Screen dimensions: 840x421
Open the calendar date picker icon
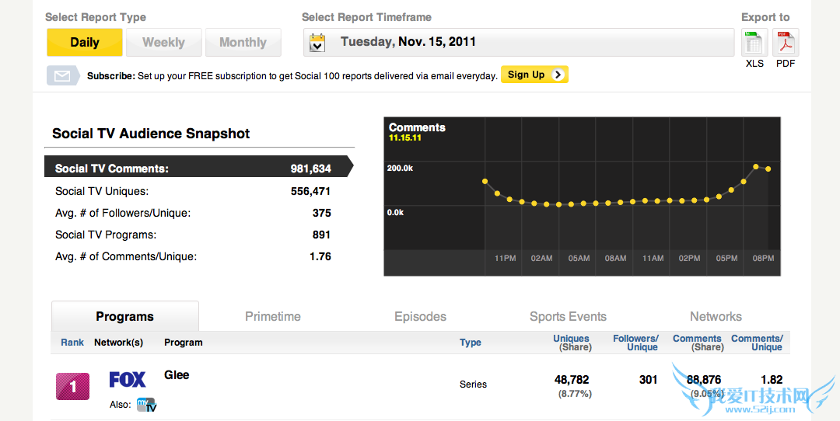pyautogui.click(x=317, y=43)
